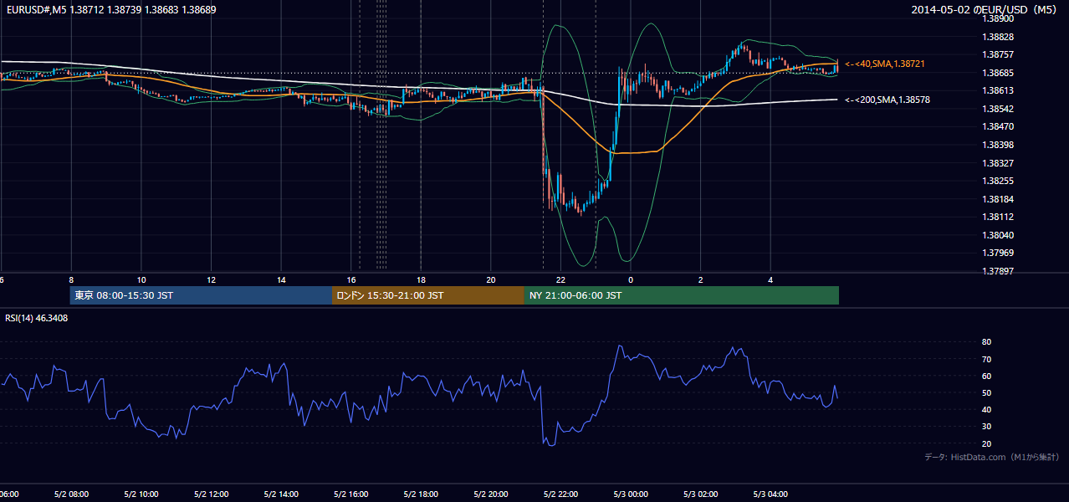Click hour tick 8 under price chart
The width and height of the screenshot is (1069, 502).
pos(71,279)
